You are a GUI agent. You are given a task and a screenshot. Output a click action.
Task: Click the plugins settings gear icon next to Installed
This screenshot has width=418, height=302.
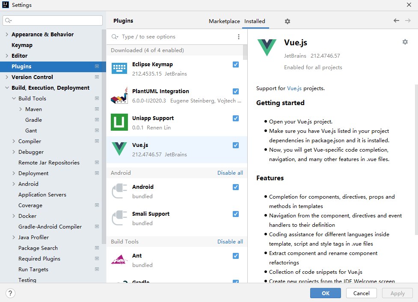click(x=288, y=21)
